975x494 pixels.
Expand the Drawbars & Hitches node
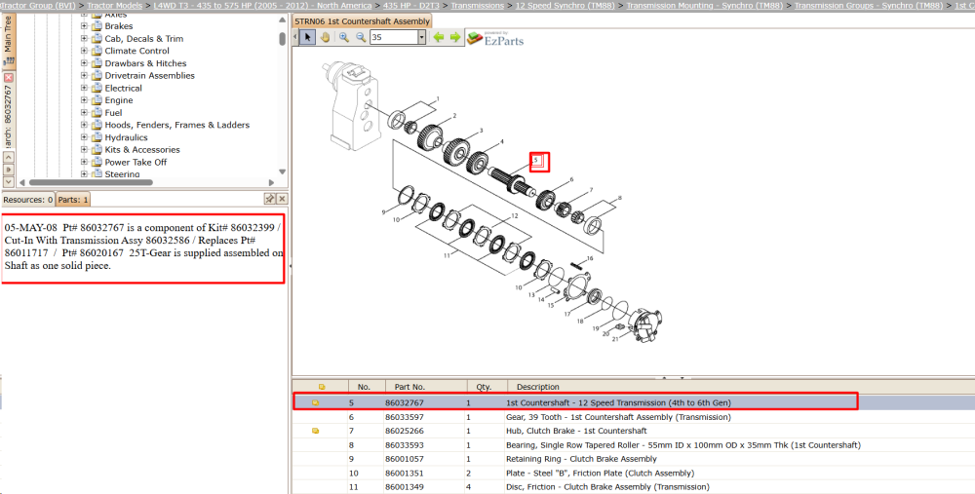tap(84, 62)
